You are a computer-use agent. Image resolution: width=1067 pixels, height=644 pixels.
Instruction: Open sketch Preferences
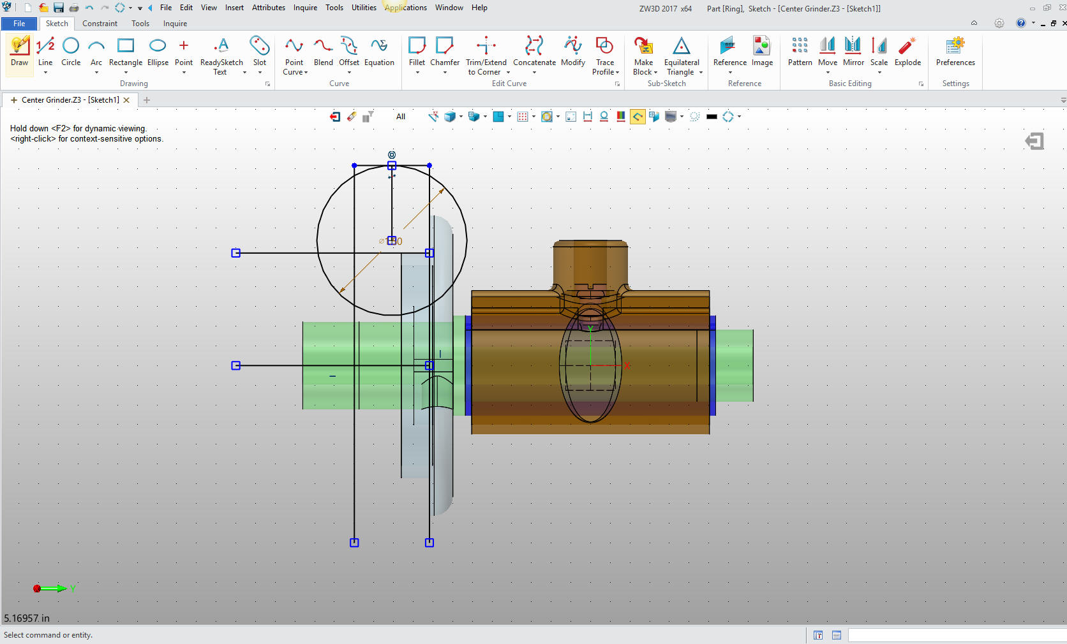coord(955,51)
